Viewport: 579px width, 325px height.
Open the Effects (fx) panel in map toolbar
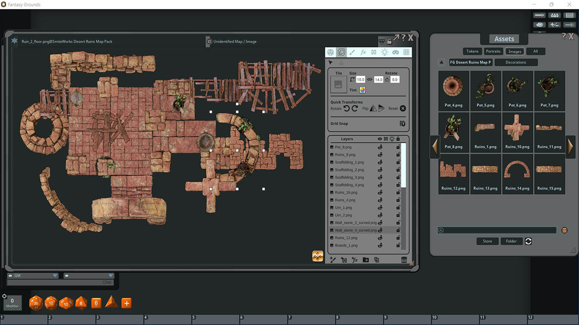click(x=363, y=52)
